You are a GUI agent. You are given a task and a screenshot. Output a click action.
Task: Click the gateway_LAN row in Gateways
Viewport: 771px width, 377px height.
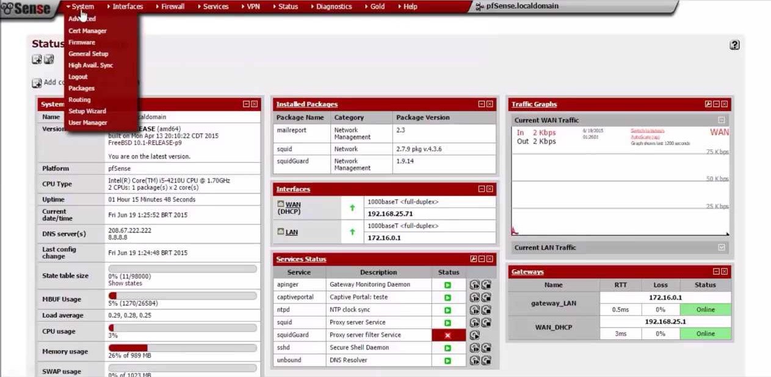(553, 303)
